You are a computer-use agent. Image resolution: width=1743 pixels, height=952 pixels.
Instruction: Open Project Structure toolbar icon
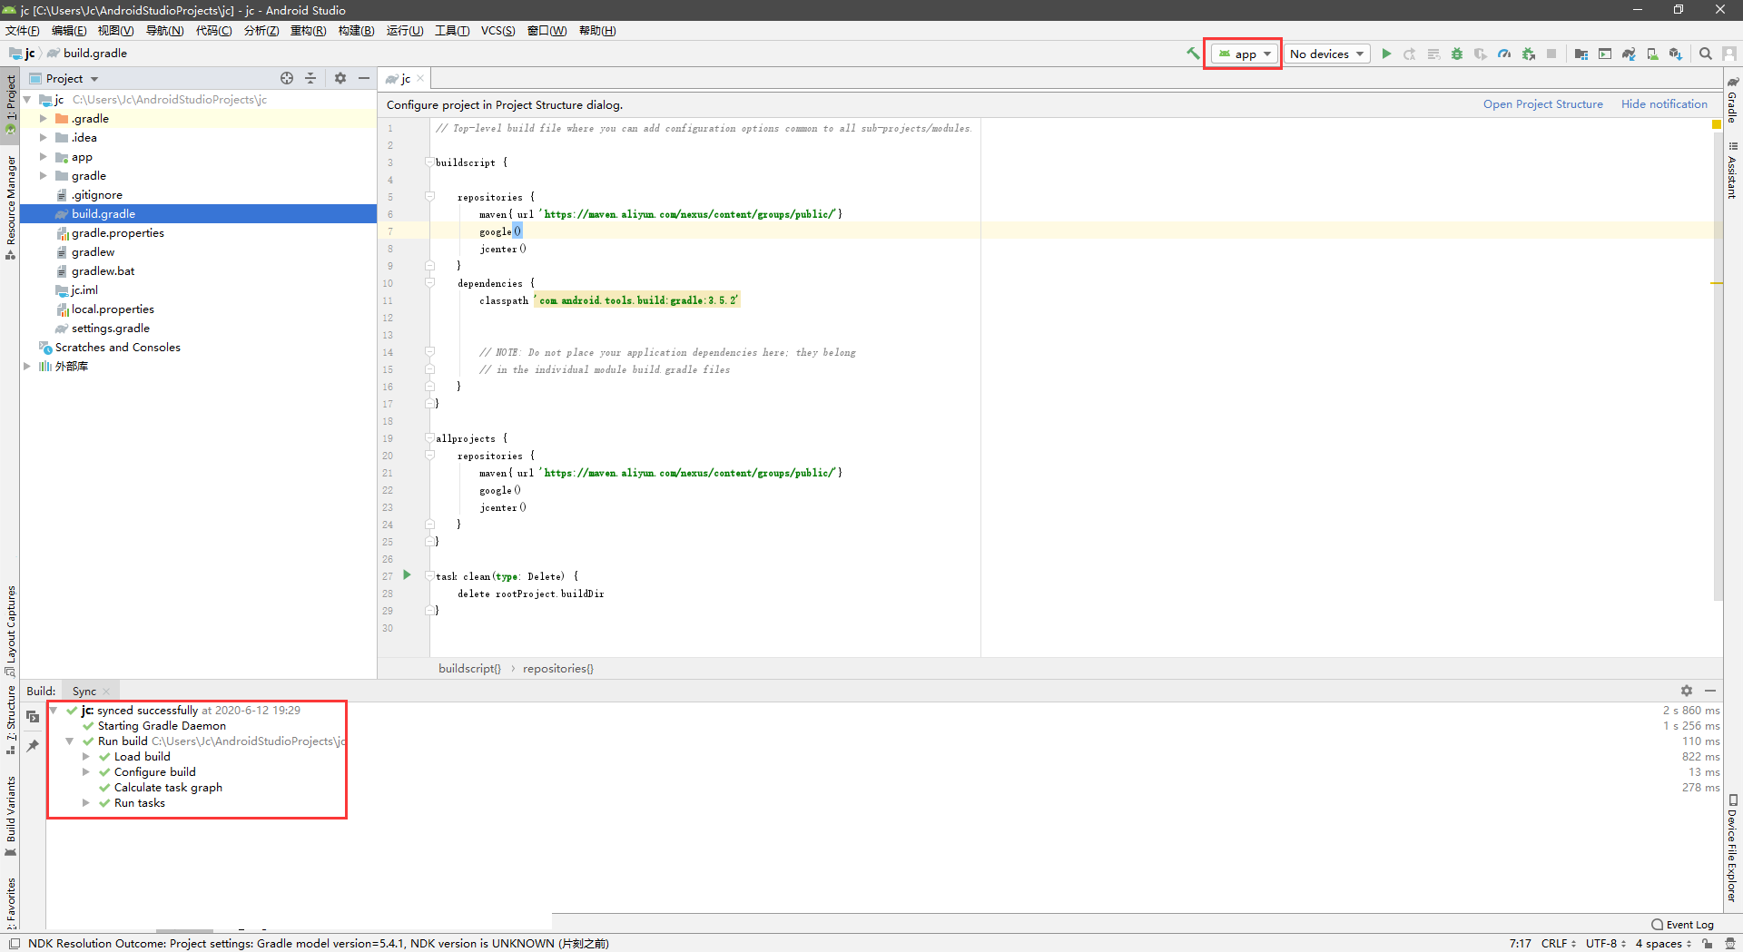1581,54
